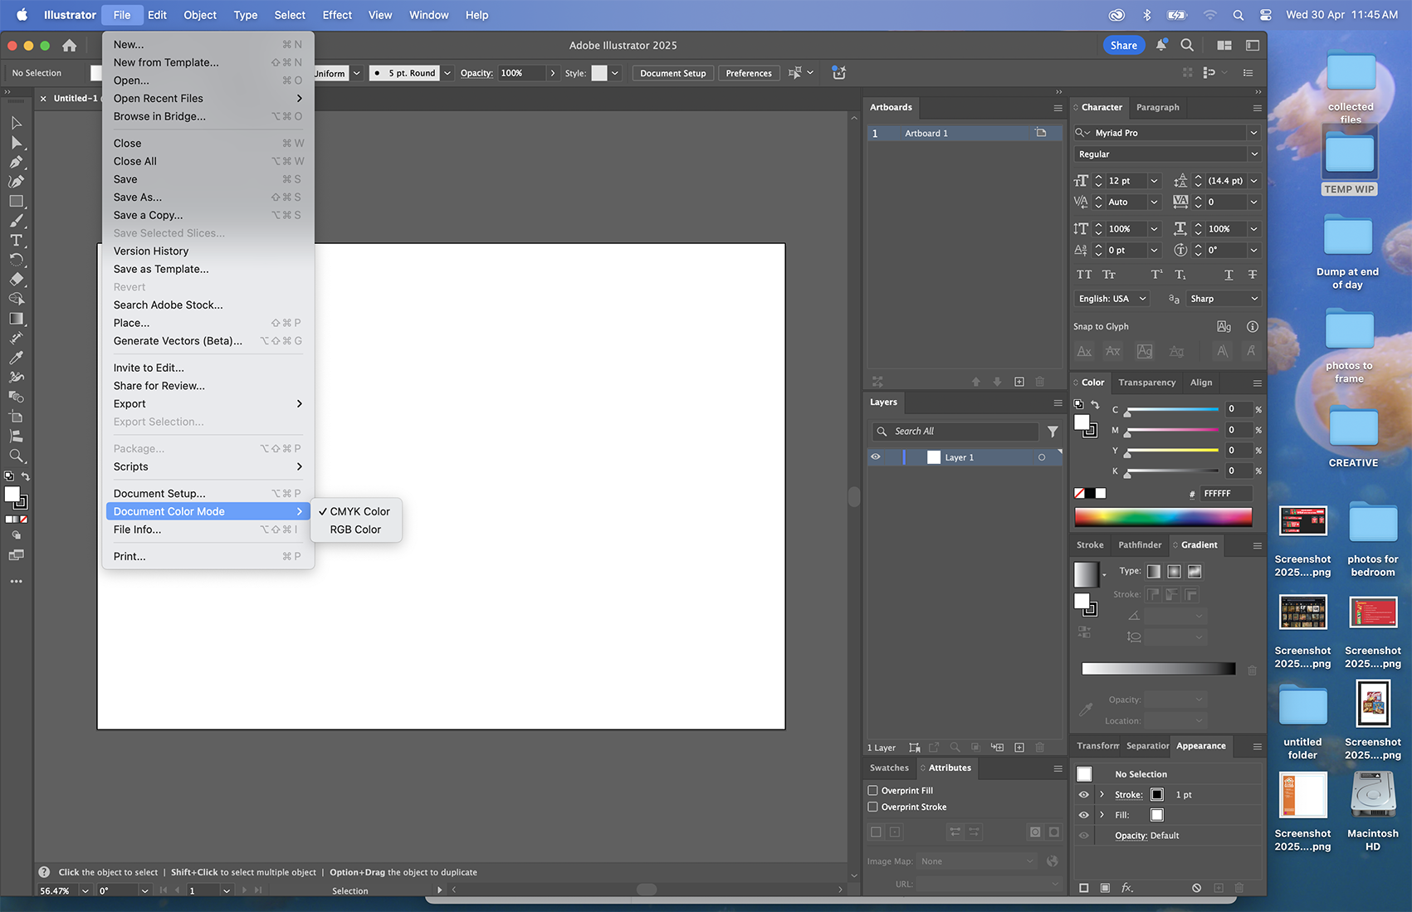
Task: Open the Myriad Pro font family dropdown
Action: [1253, 133]
